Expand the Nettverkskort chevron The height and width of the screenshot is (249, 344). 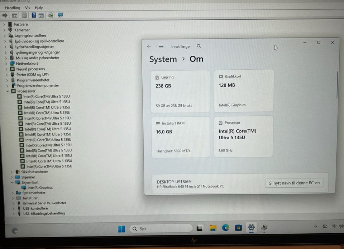[x=6, y=64]
